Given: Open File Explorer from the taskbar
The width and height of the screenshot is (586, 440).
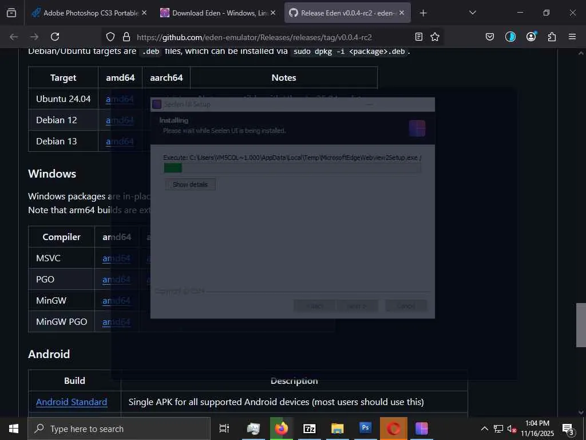Looking at the screenshot, I should 337,429.
